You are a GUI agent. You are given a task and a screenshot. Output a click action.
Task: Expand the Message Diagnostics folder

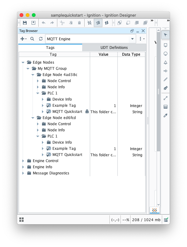tap(23, 173)
